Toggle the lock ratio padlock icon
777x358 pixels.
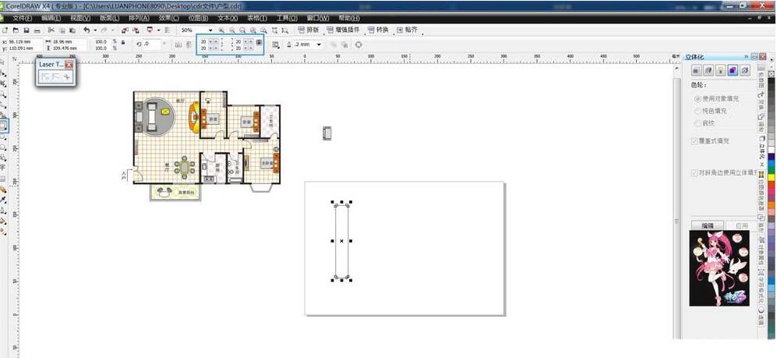pos(123,42)
